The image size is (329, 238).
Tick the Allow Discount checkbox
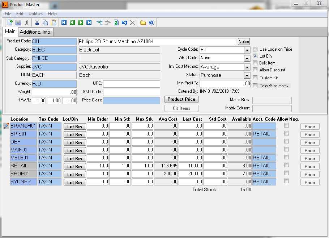(x=255, y=70)
